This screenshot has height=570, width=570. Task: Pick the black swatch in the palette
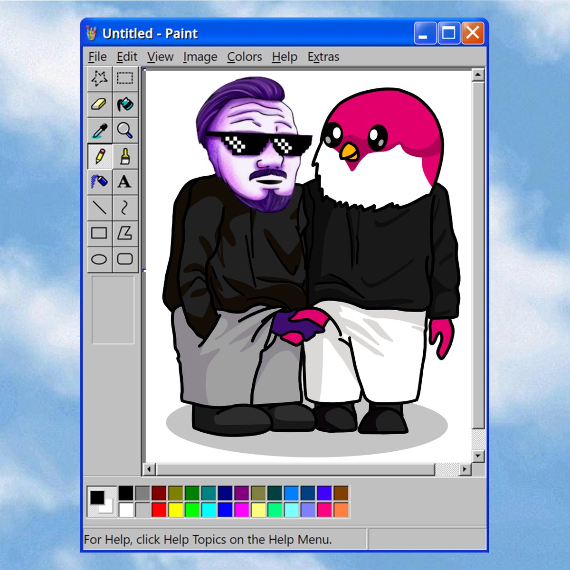coord(126,493)
